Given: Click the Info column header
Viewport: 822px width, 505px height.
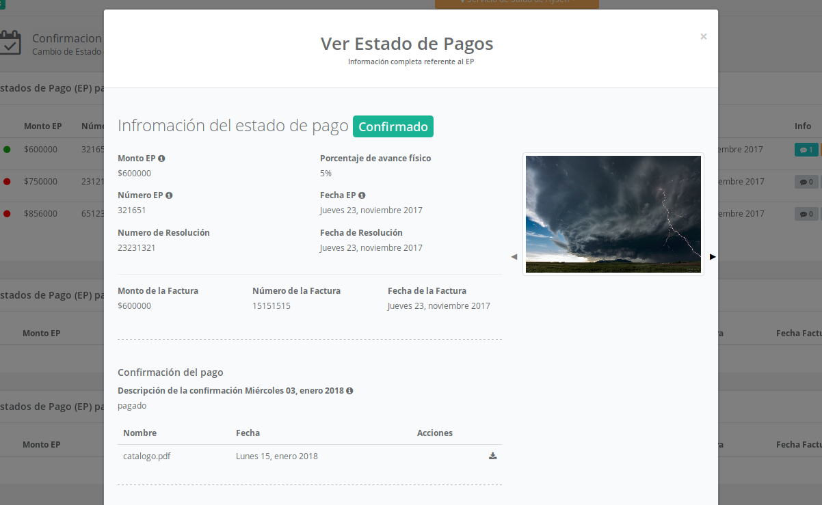Looking at the screenshot, I should click(x=803, y=126).
